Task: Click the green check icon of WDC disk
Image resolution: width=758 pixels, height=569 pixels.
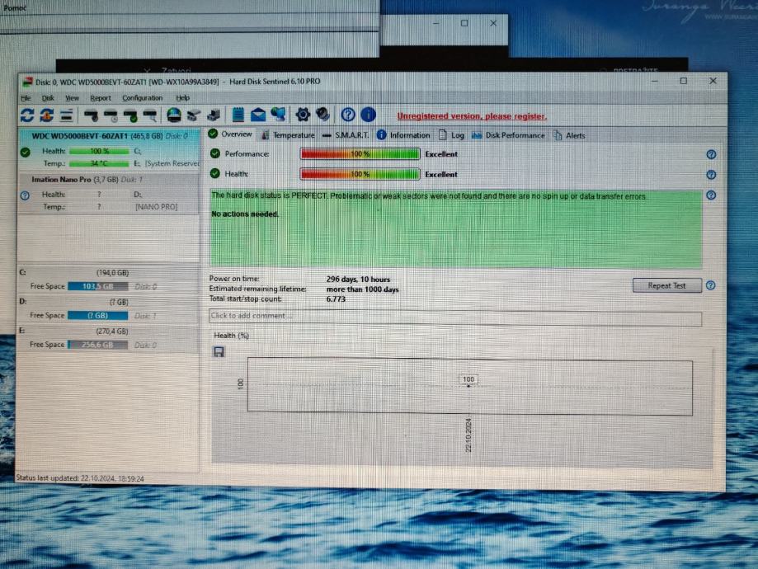Action: (x=25, y=152)
